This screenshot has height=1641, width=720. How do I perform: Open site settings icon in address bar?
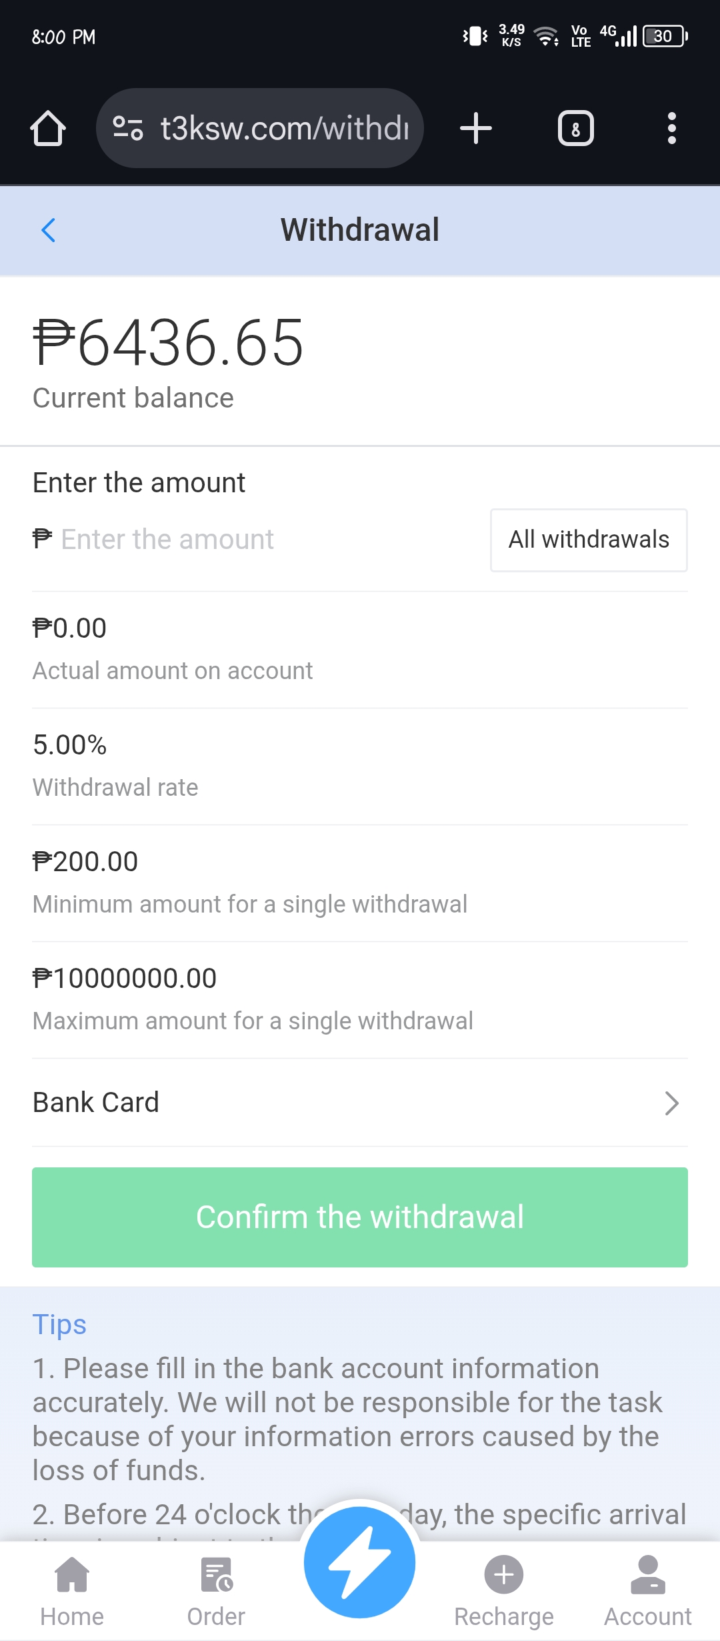click(x=127, y=128)
